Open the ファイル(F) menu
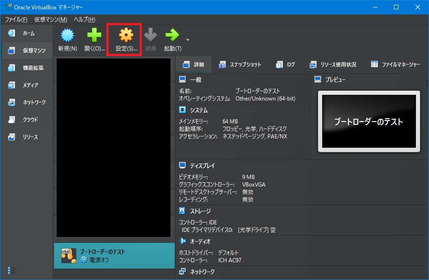 pos(16,19)
